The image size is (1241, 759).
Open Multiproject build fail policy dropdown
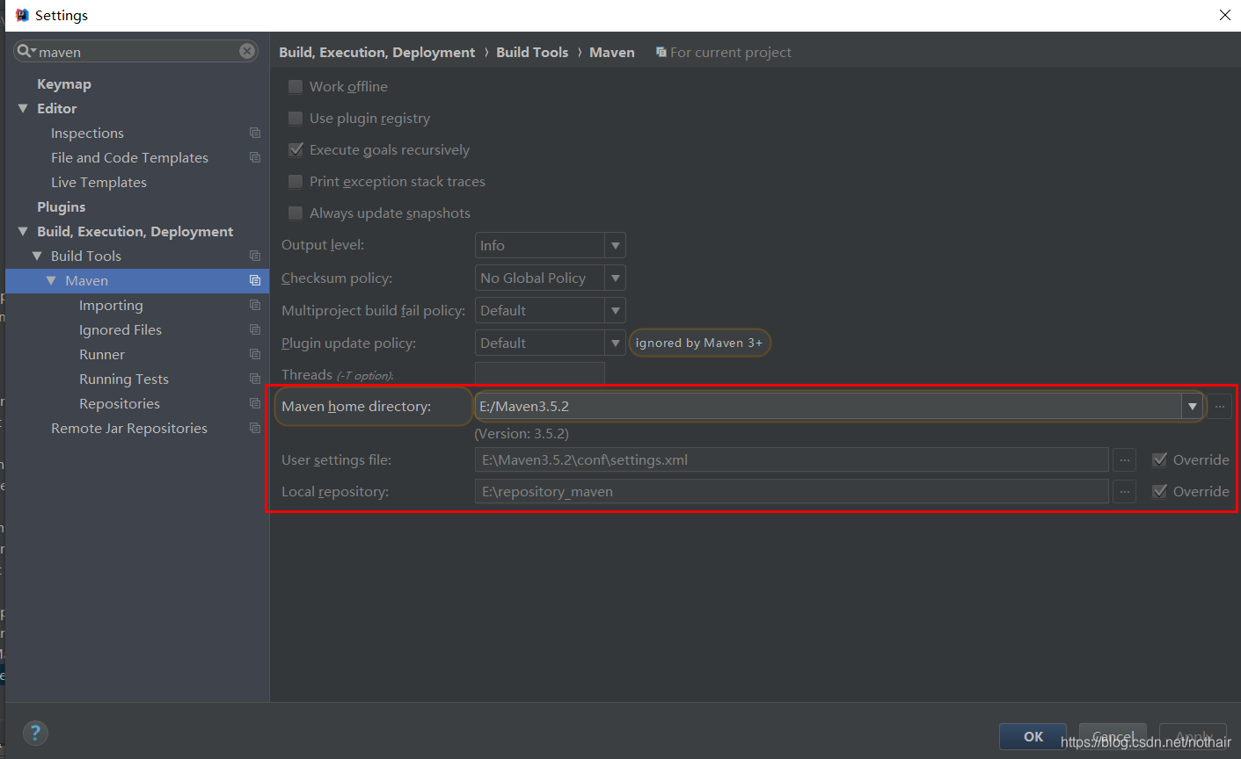[550, 310]
